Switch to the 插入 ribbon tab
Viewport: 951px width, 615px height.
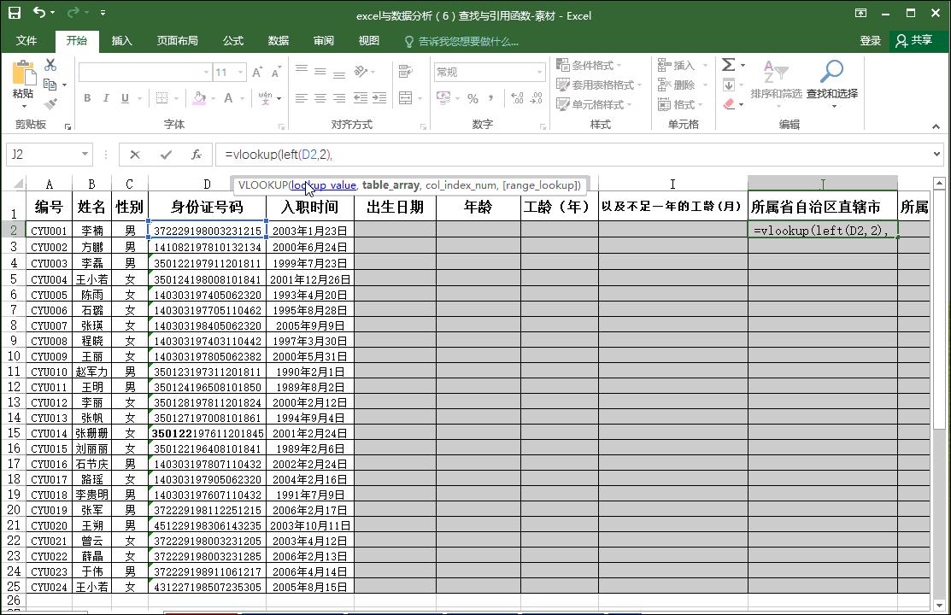coord(122,41)
